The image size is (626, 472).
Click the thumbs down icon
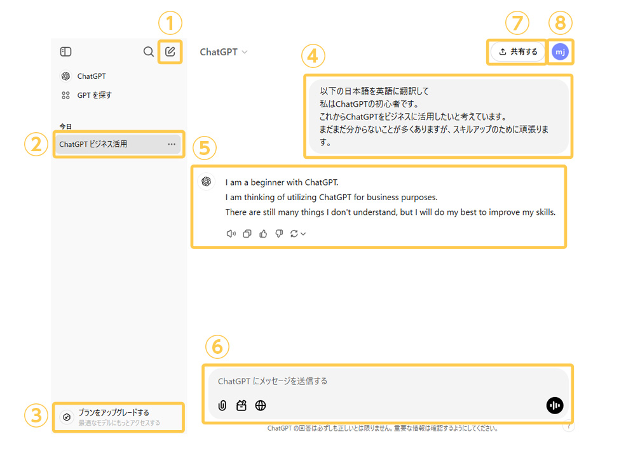(279, 234)
